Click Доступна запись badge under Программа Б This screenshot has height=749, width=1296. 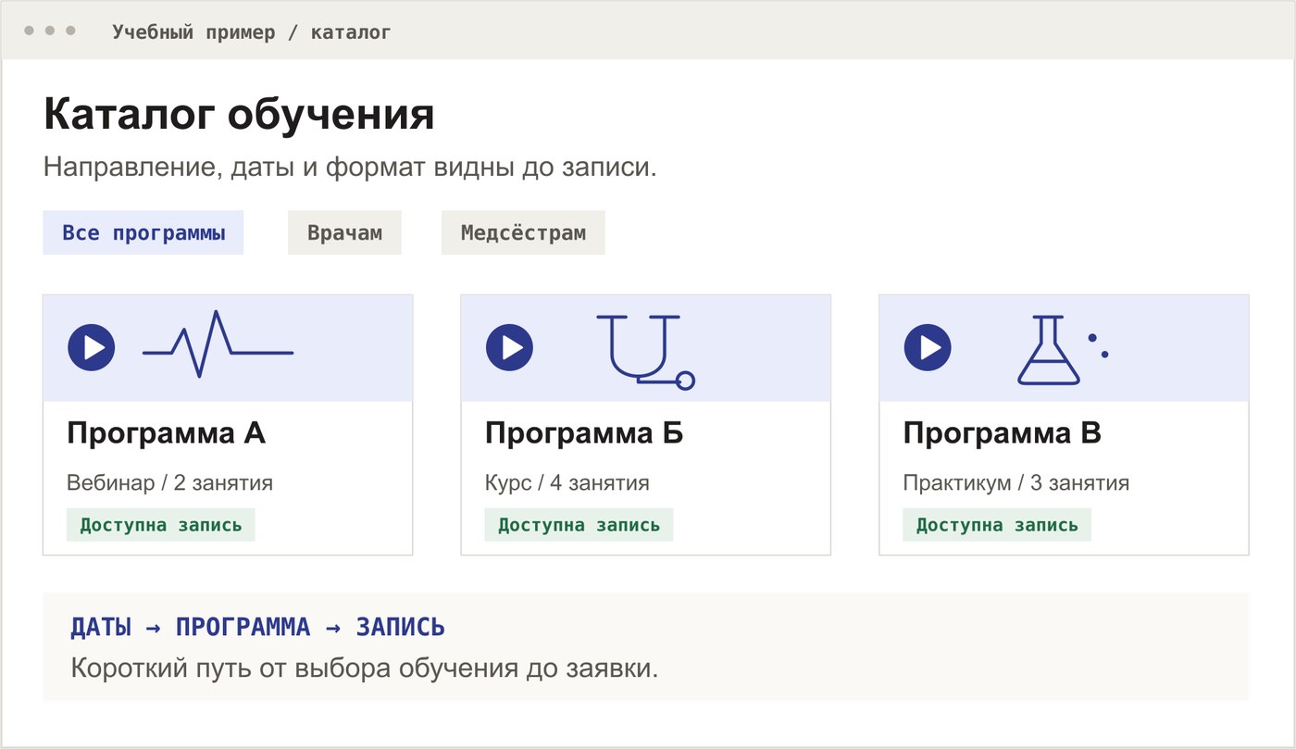[x=579, y=525]
